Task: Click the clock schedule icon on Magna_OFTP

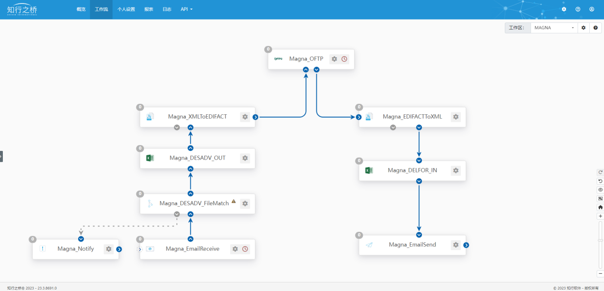Action: [344, 59]
